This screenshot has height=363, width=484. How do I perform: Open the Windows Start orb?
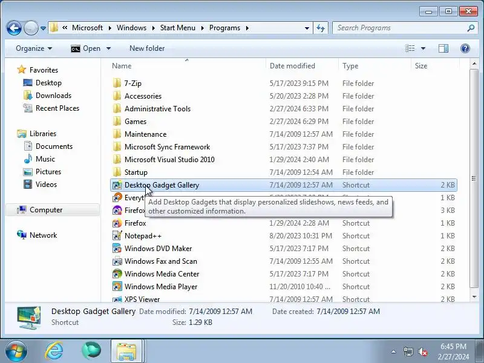coord(16,352)
